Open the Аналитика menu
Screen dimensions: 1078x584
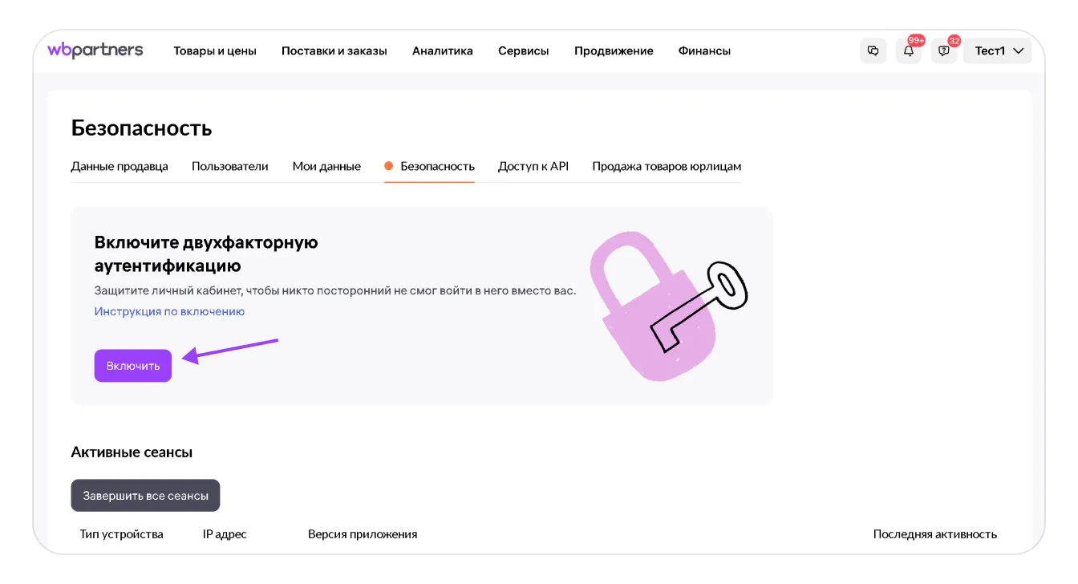click(443, 51)
